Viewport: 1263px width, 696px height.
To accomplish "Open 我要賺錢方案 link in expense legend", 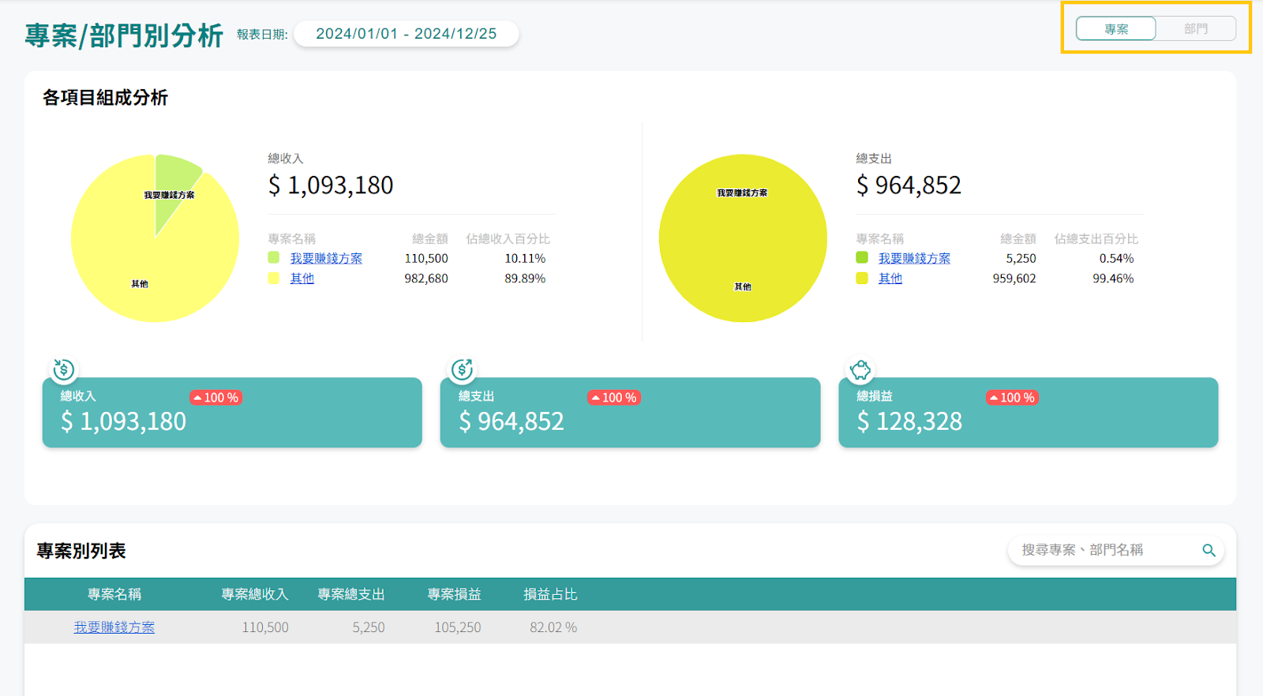I will 914,258.
